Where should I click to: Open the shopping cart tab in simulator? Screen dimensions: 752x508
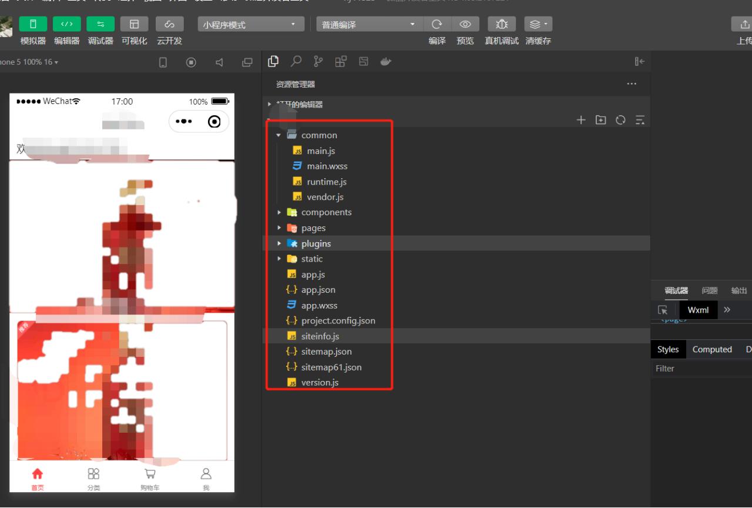(150, 479)
